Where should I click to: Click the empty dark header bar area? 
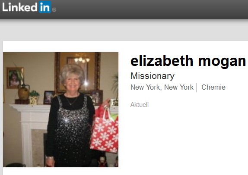pos(152,9)
